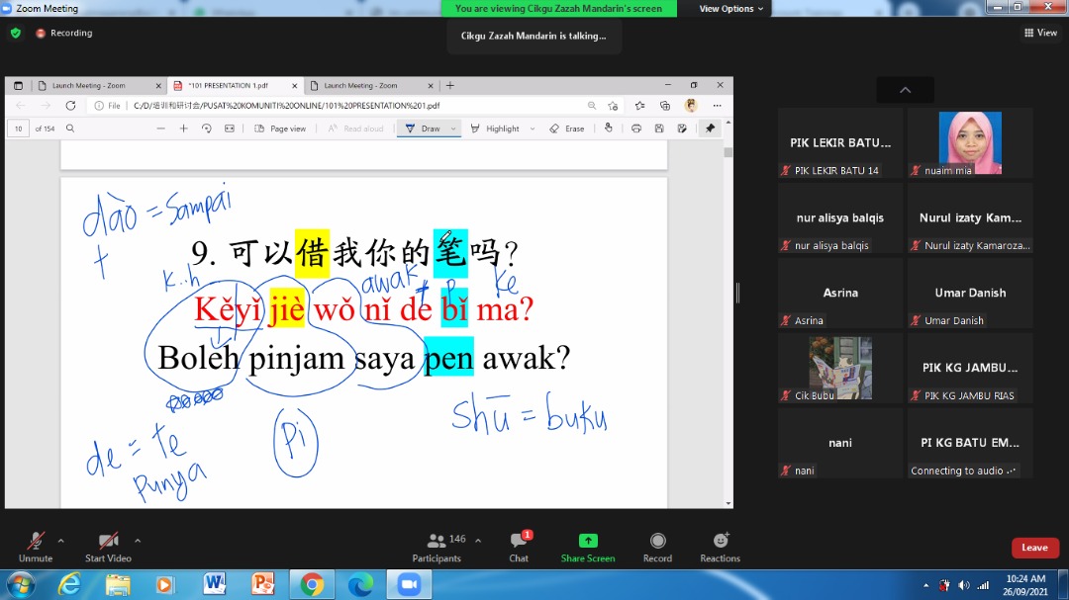Click the green encryption shield icon
This screenshot has width=1069, height=600.
coord(16,33)
